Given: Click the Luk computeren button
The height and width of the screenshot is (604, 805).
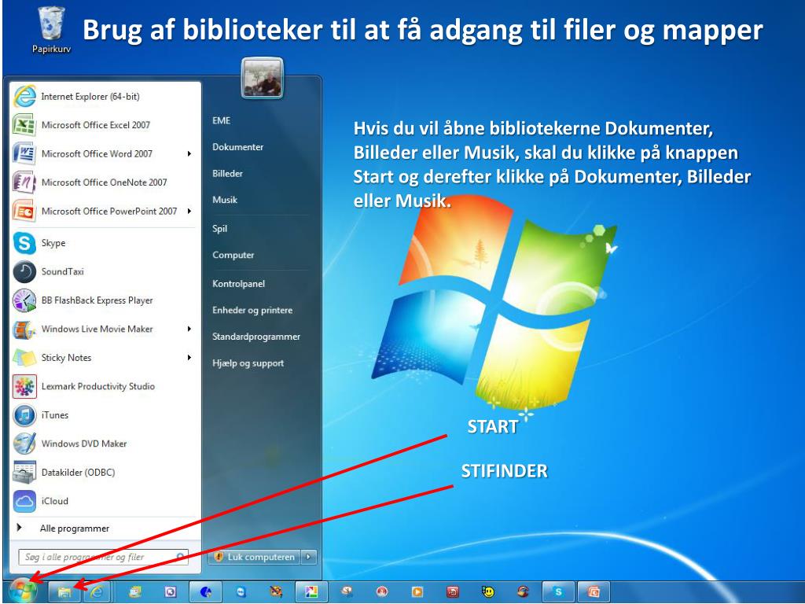Looking at the screenshot, I should pyautogui.click(x=255, y=557).
